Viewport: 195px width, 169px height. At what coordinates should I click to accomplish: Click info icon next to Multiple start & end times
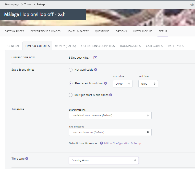111,95
